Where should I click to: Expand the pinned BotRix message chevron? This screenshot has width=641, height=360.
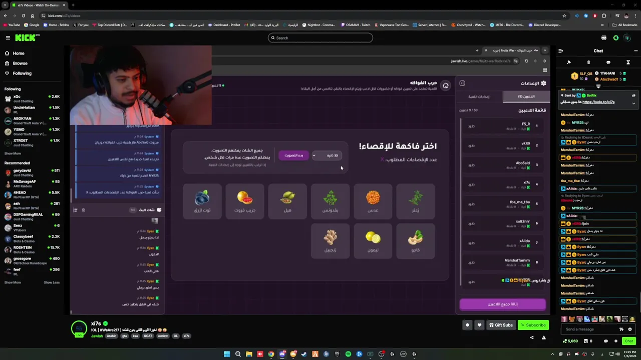point(633,103)
